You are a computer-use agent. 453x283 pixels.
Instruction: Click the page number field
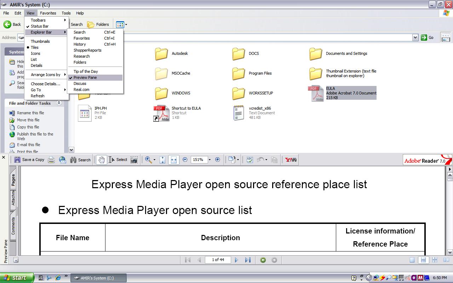tap(218, 260)
